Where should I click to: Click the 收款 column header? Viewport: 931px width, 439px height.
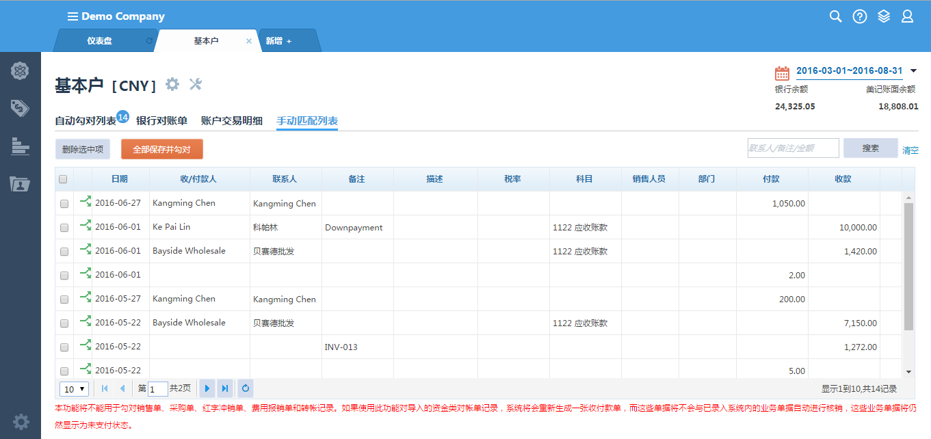pyautogui.click(x=843, y=179)
